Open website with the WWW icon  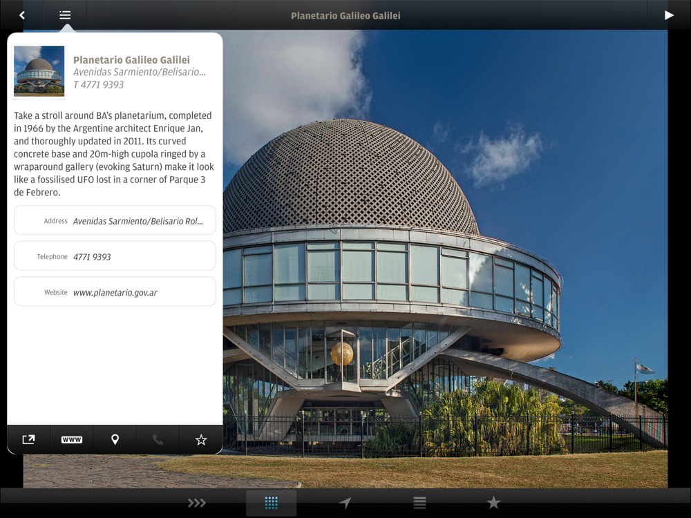72,439
